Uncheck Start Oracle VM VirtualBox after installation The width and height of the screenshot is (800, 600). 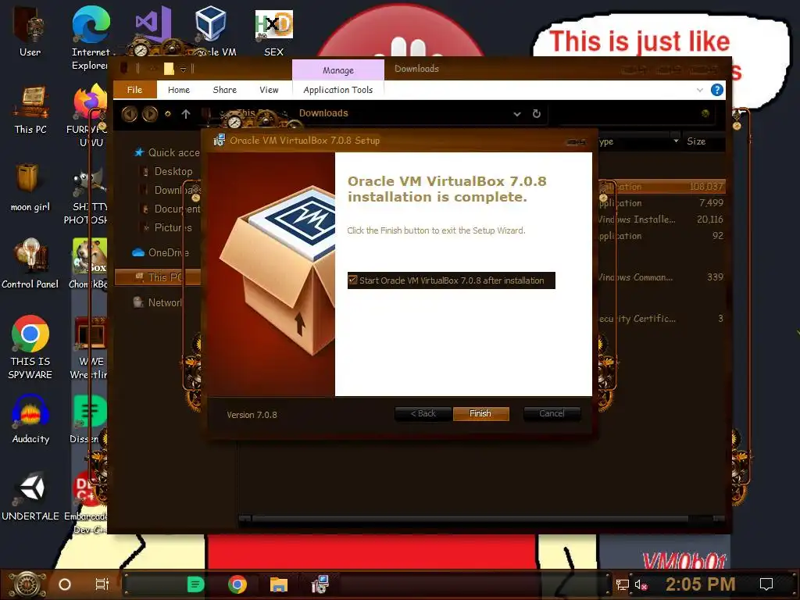[x=353, y=280]
